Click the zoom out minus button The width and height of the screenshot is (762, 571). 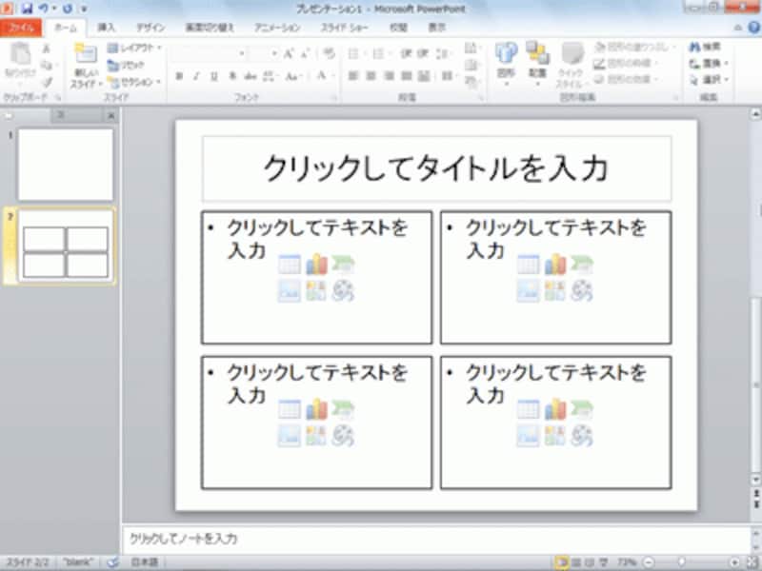[x=649, y=562]
